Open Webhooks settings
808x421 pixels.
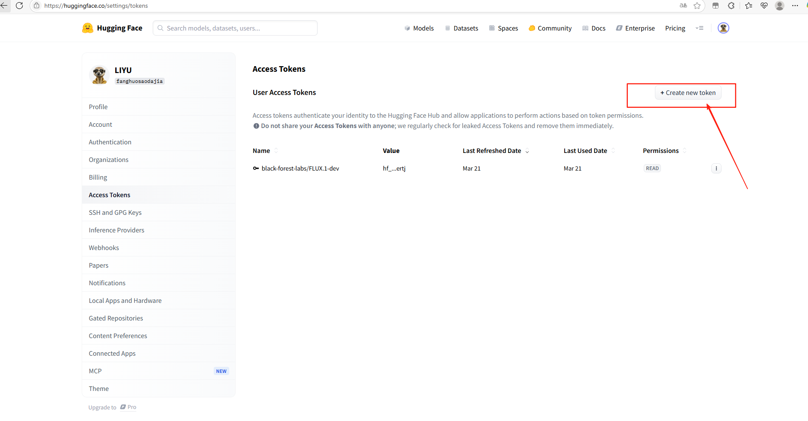point(159,247)
